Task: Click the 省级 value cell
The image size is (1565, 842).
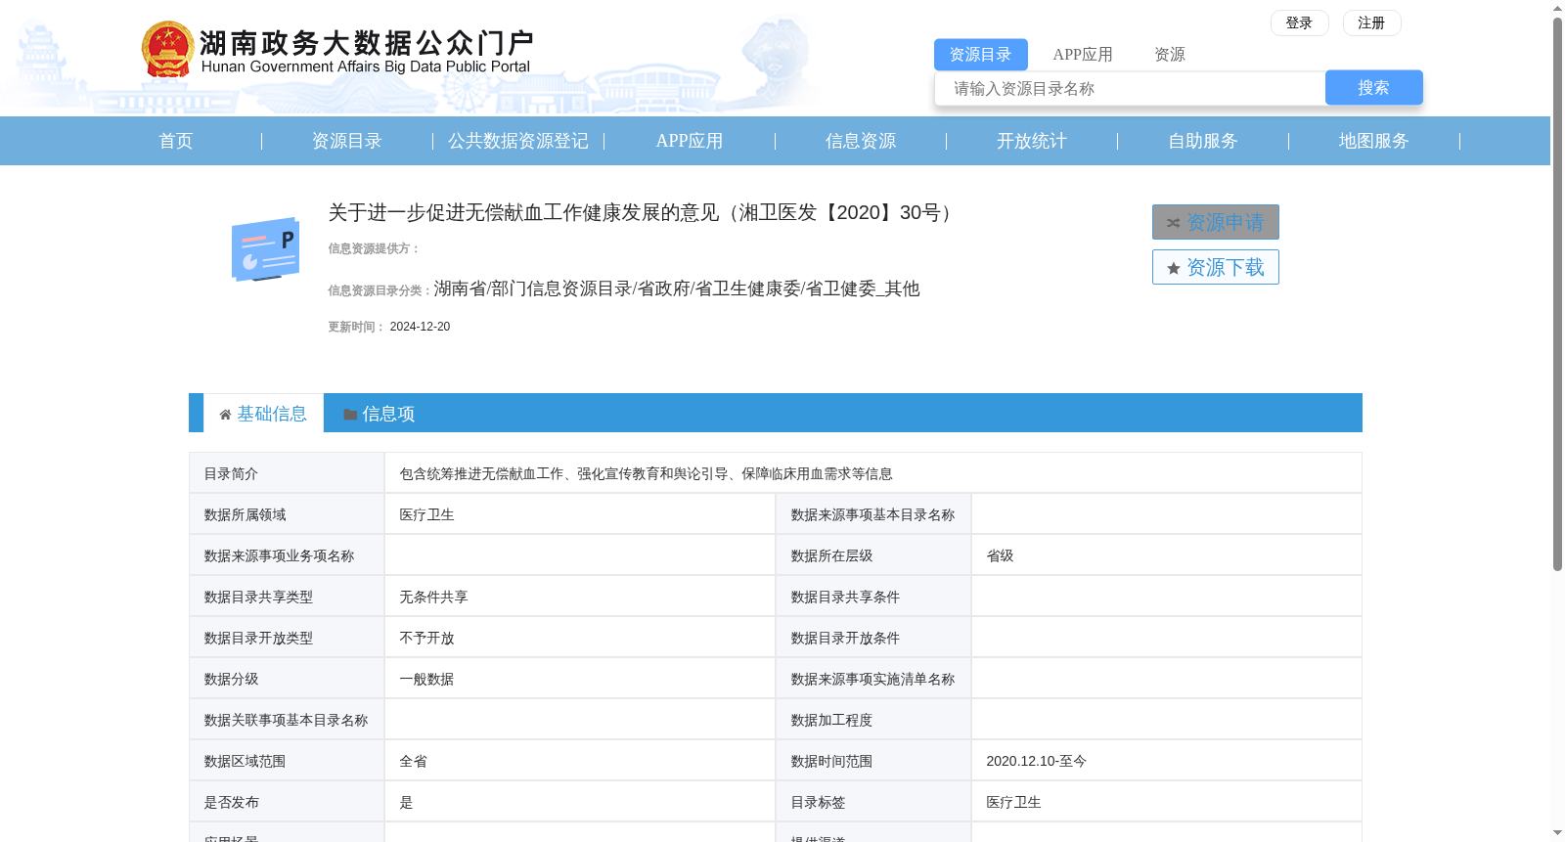Action: [1166, 555]
